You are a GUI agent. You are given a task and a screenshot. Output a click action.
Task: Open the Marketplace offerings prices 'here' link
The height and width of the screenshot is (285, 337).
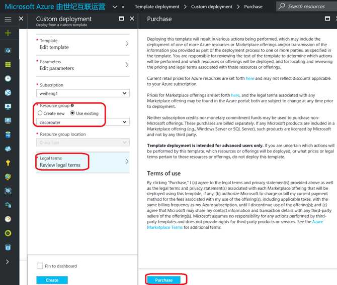[x=235, y=95]
